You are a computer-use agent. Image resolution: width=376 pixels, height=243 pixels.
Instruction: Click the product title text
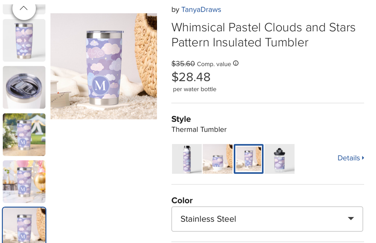click(x=263, y=35)
